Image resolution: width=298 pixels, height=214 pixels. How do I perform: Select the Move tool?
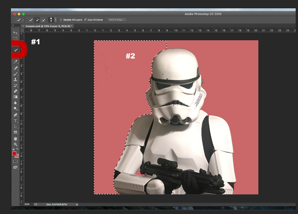pyautogui.click(x=15, y=33)
